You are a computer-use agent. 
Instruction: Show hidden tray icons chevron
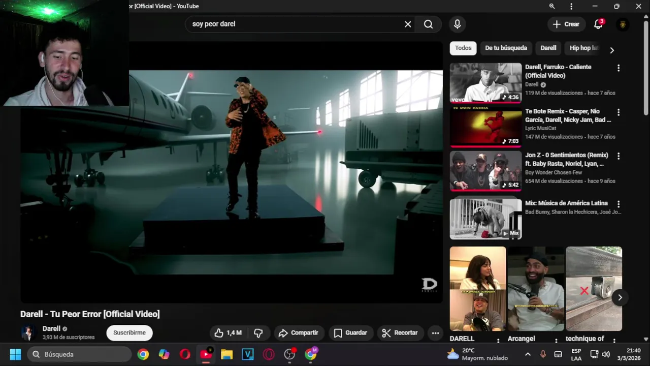pyautogui.click(x=528, y=354)
